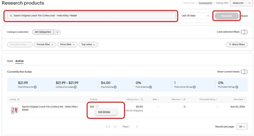Image resolution: width=254 pixels, height=136 pixels.
Task: Go to the next page with the arrow icon
Action: click(x=136, y=127)
